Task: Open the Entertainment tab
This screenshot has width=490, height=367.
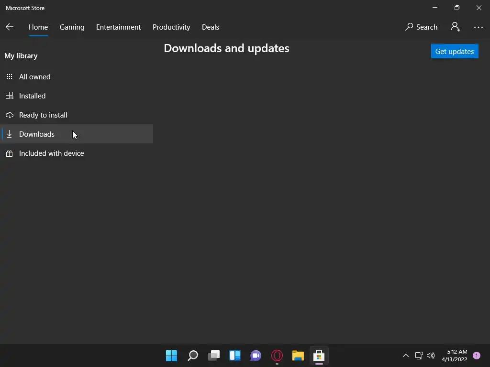Action: 119,27
